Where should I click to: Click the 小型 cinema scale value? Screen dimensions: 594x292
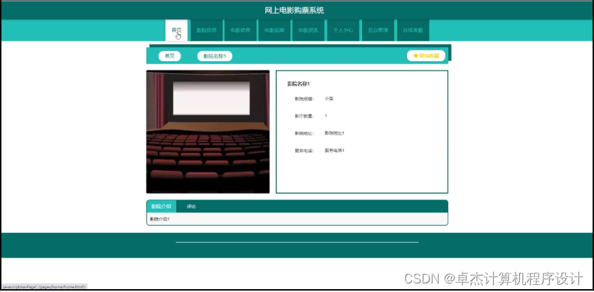tap(329, 98)
